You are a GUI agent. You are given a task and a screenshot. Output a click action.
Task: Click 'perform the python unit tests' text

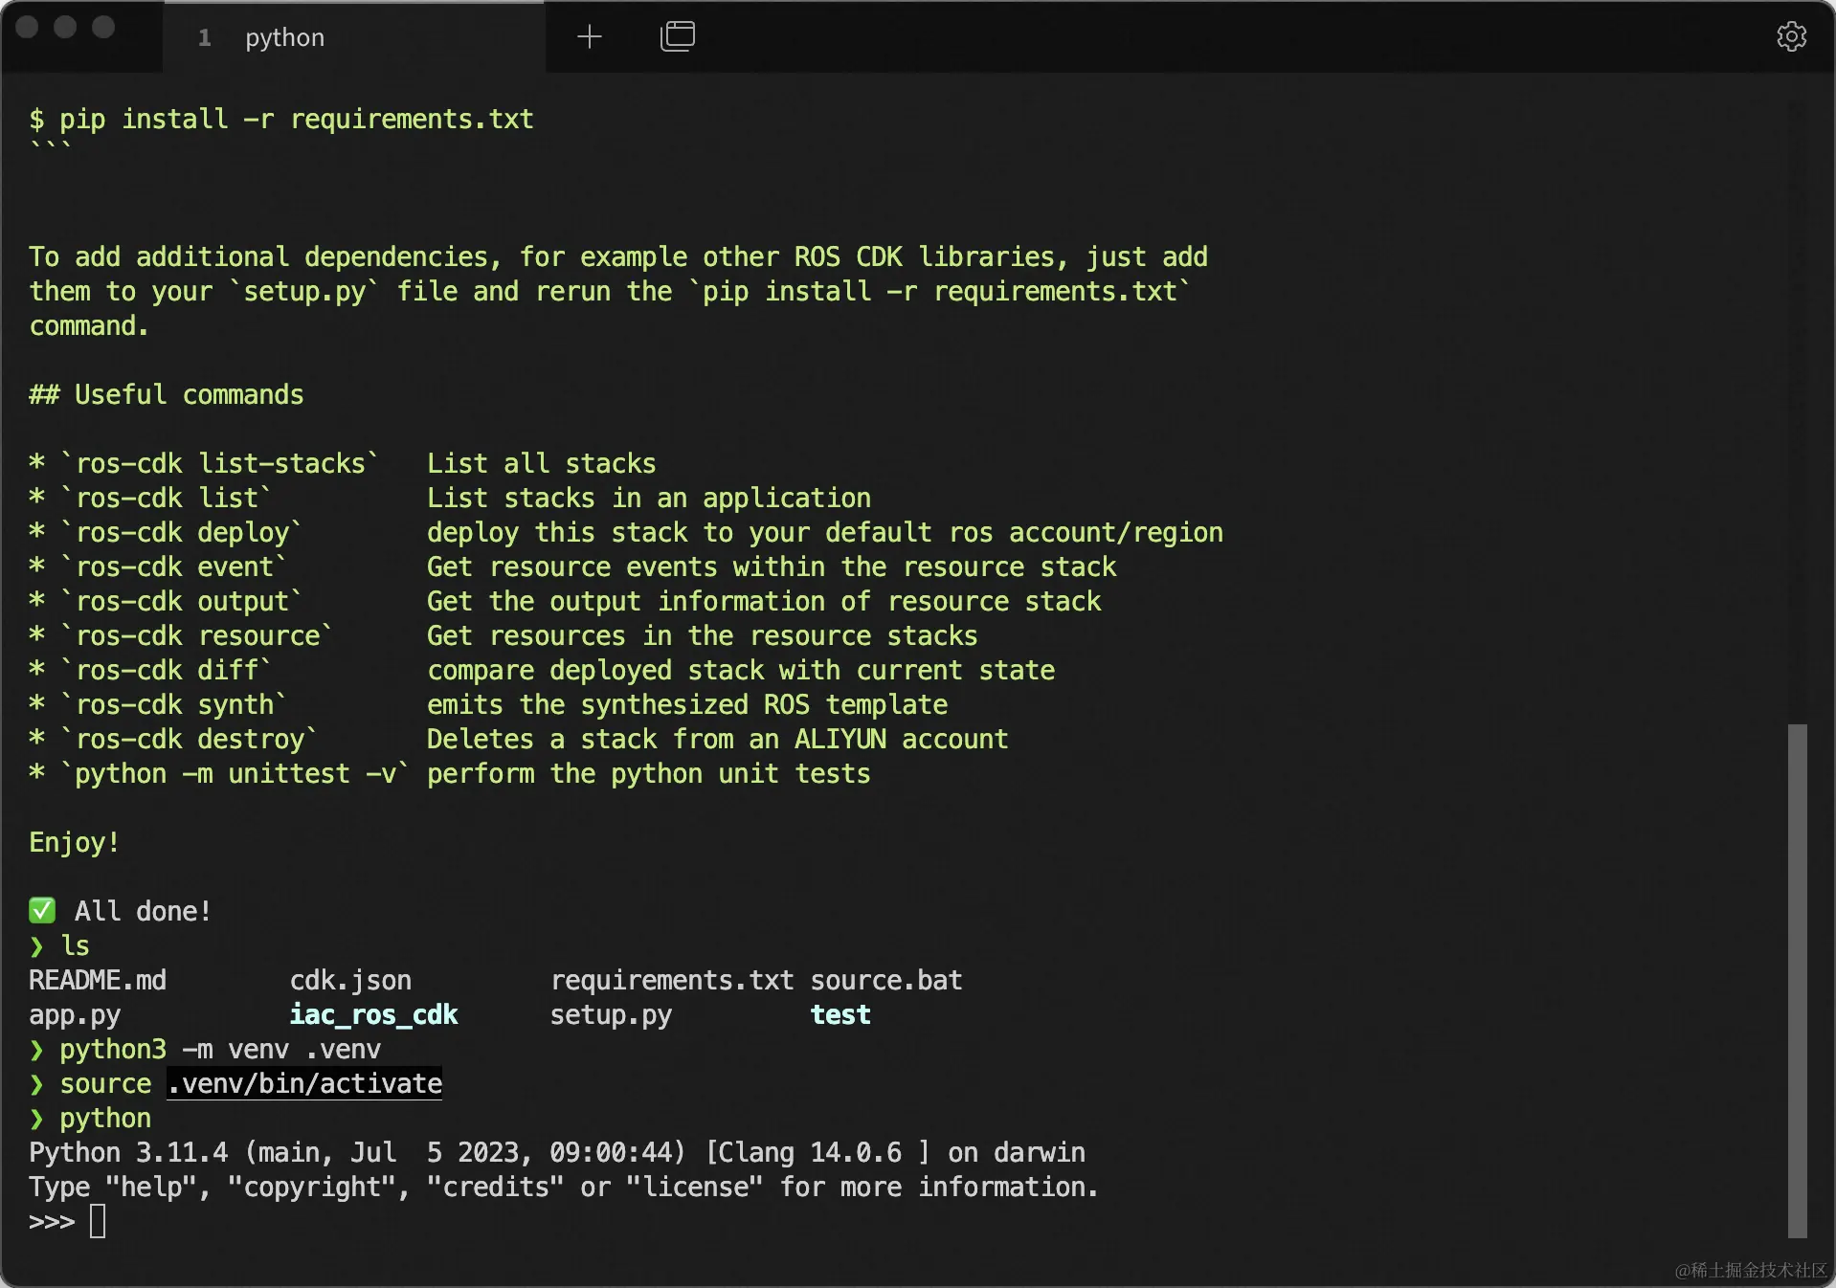(x=649, y=774)
